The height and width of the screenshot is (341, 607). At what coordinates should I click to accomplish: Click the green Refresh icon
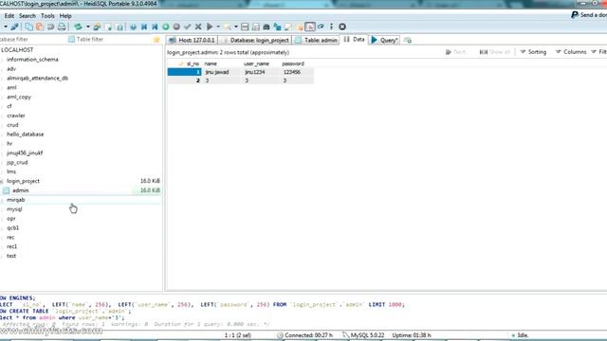pos(78,27)
